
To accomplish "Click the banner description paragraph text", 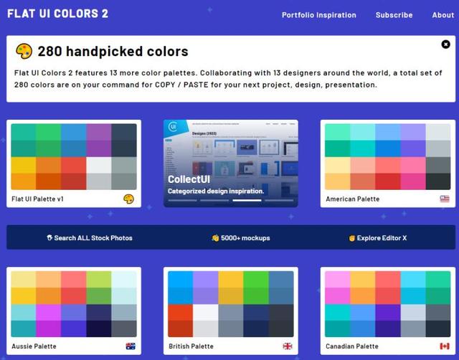I will coord(228,79).
